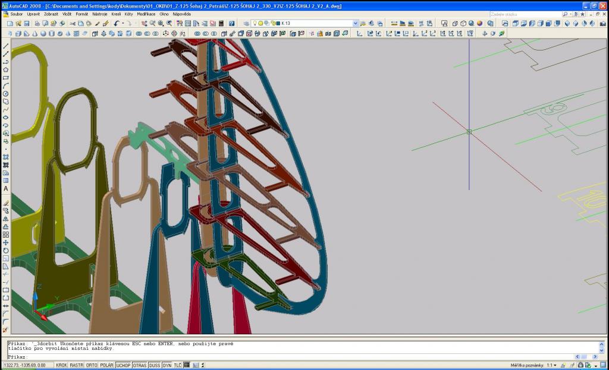Open the layer dropdown showing K 13
Screen dimensions: 609x370
355,23
